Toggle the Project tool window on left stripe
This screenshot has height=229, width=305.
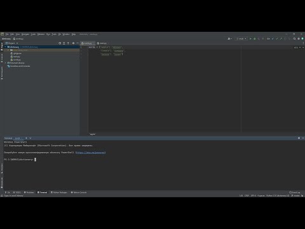click(2, 46)
